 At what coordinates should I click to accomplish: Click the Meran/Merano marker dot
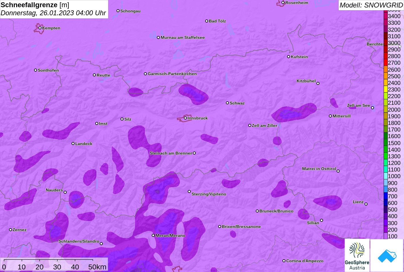[x=153, y=235]
